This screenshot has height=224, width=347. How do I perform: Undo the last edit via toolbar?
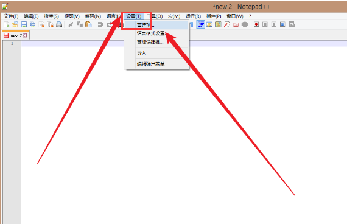tap(100, 24)
